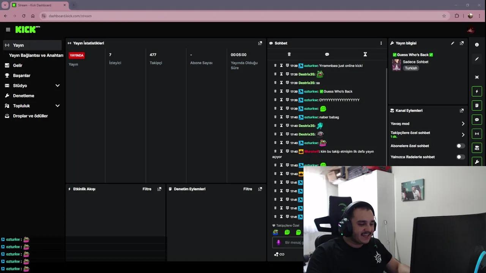Toggle Yalnızca ifadelerle sohbet on
Screen dimensions: 486x273
[x=459, y=157]
